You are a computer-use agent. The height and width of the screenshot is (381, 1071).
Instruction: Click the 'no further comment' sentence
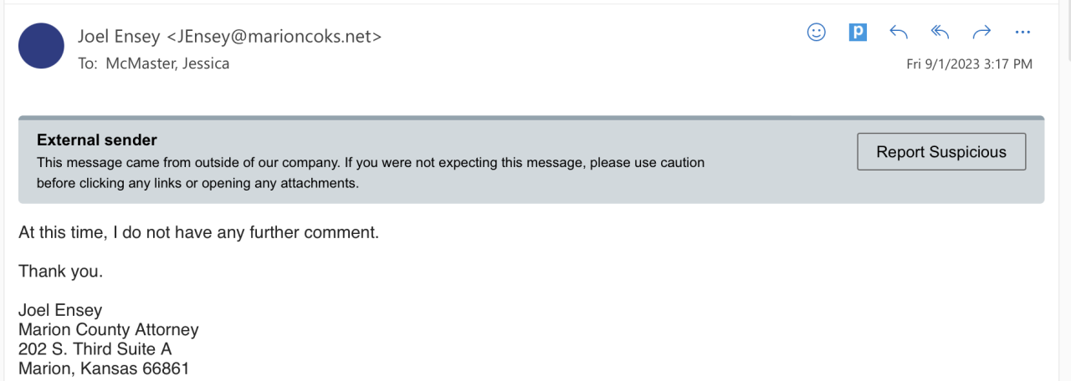click(198, 232)
